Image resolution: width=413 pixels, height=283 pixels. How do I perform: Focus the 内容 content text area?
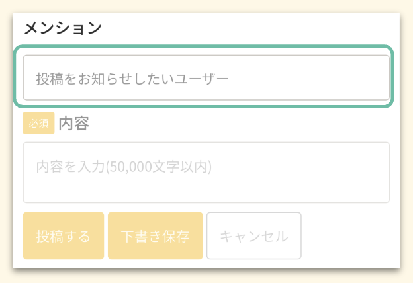coord(206,172)
